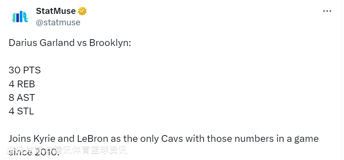Select the "8 AST" stat line
This screenshot has height=160, width=344.
click(x=22, y=98)
